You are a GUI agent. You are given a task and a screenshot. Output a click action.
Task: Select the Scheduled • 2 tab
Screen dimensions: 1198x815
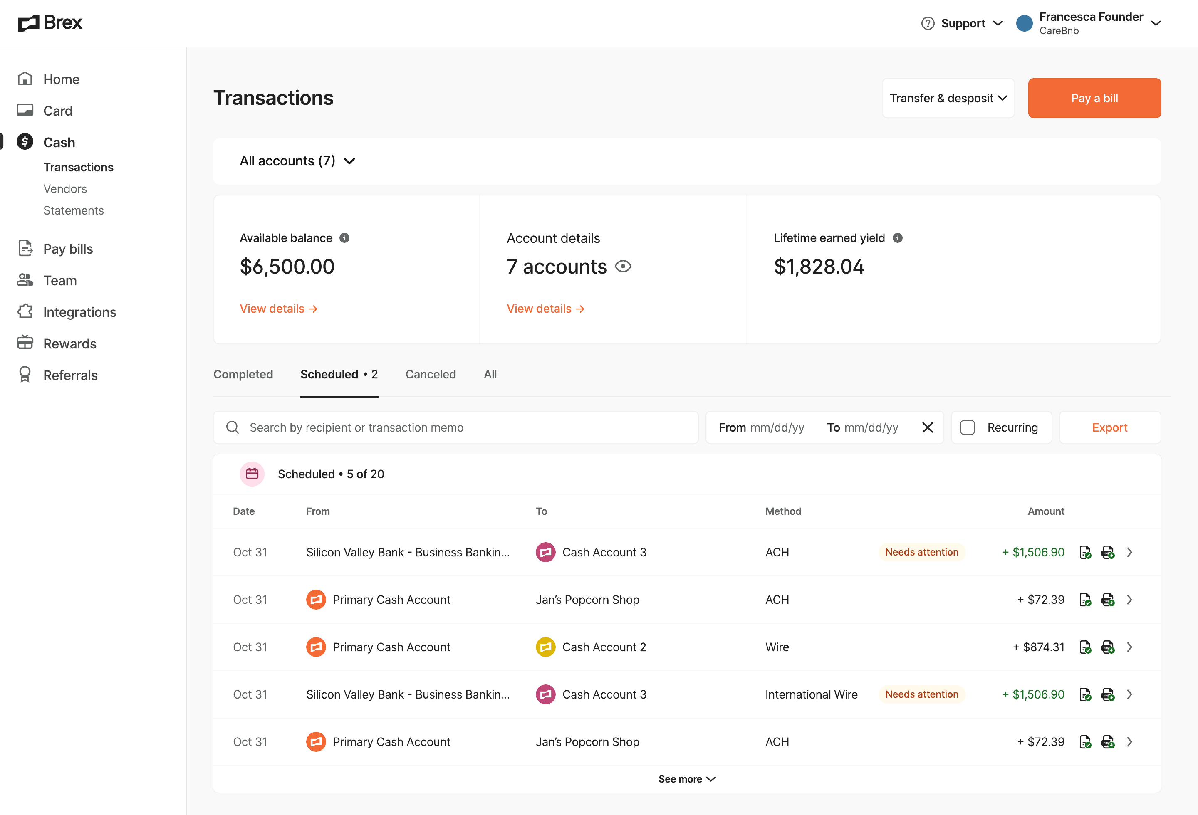pyautogui.click(x=339, y=374)
